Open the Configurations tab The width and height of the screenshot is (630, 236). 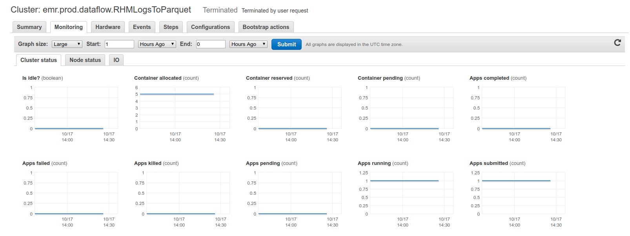pyautogui.click(x=210, y=27)
